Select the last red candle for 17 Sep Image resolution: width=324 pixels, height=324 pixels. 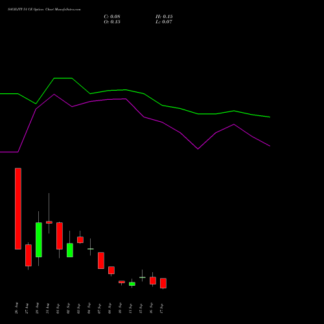tap(163, 283)
